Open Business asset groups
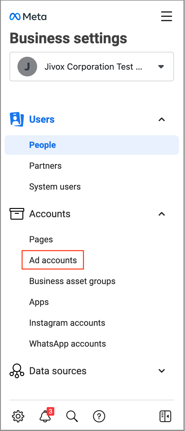Viewport: 185px width, 431px height. tap(72, 281)
